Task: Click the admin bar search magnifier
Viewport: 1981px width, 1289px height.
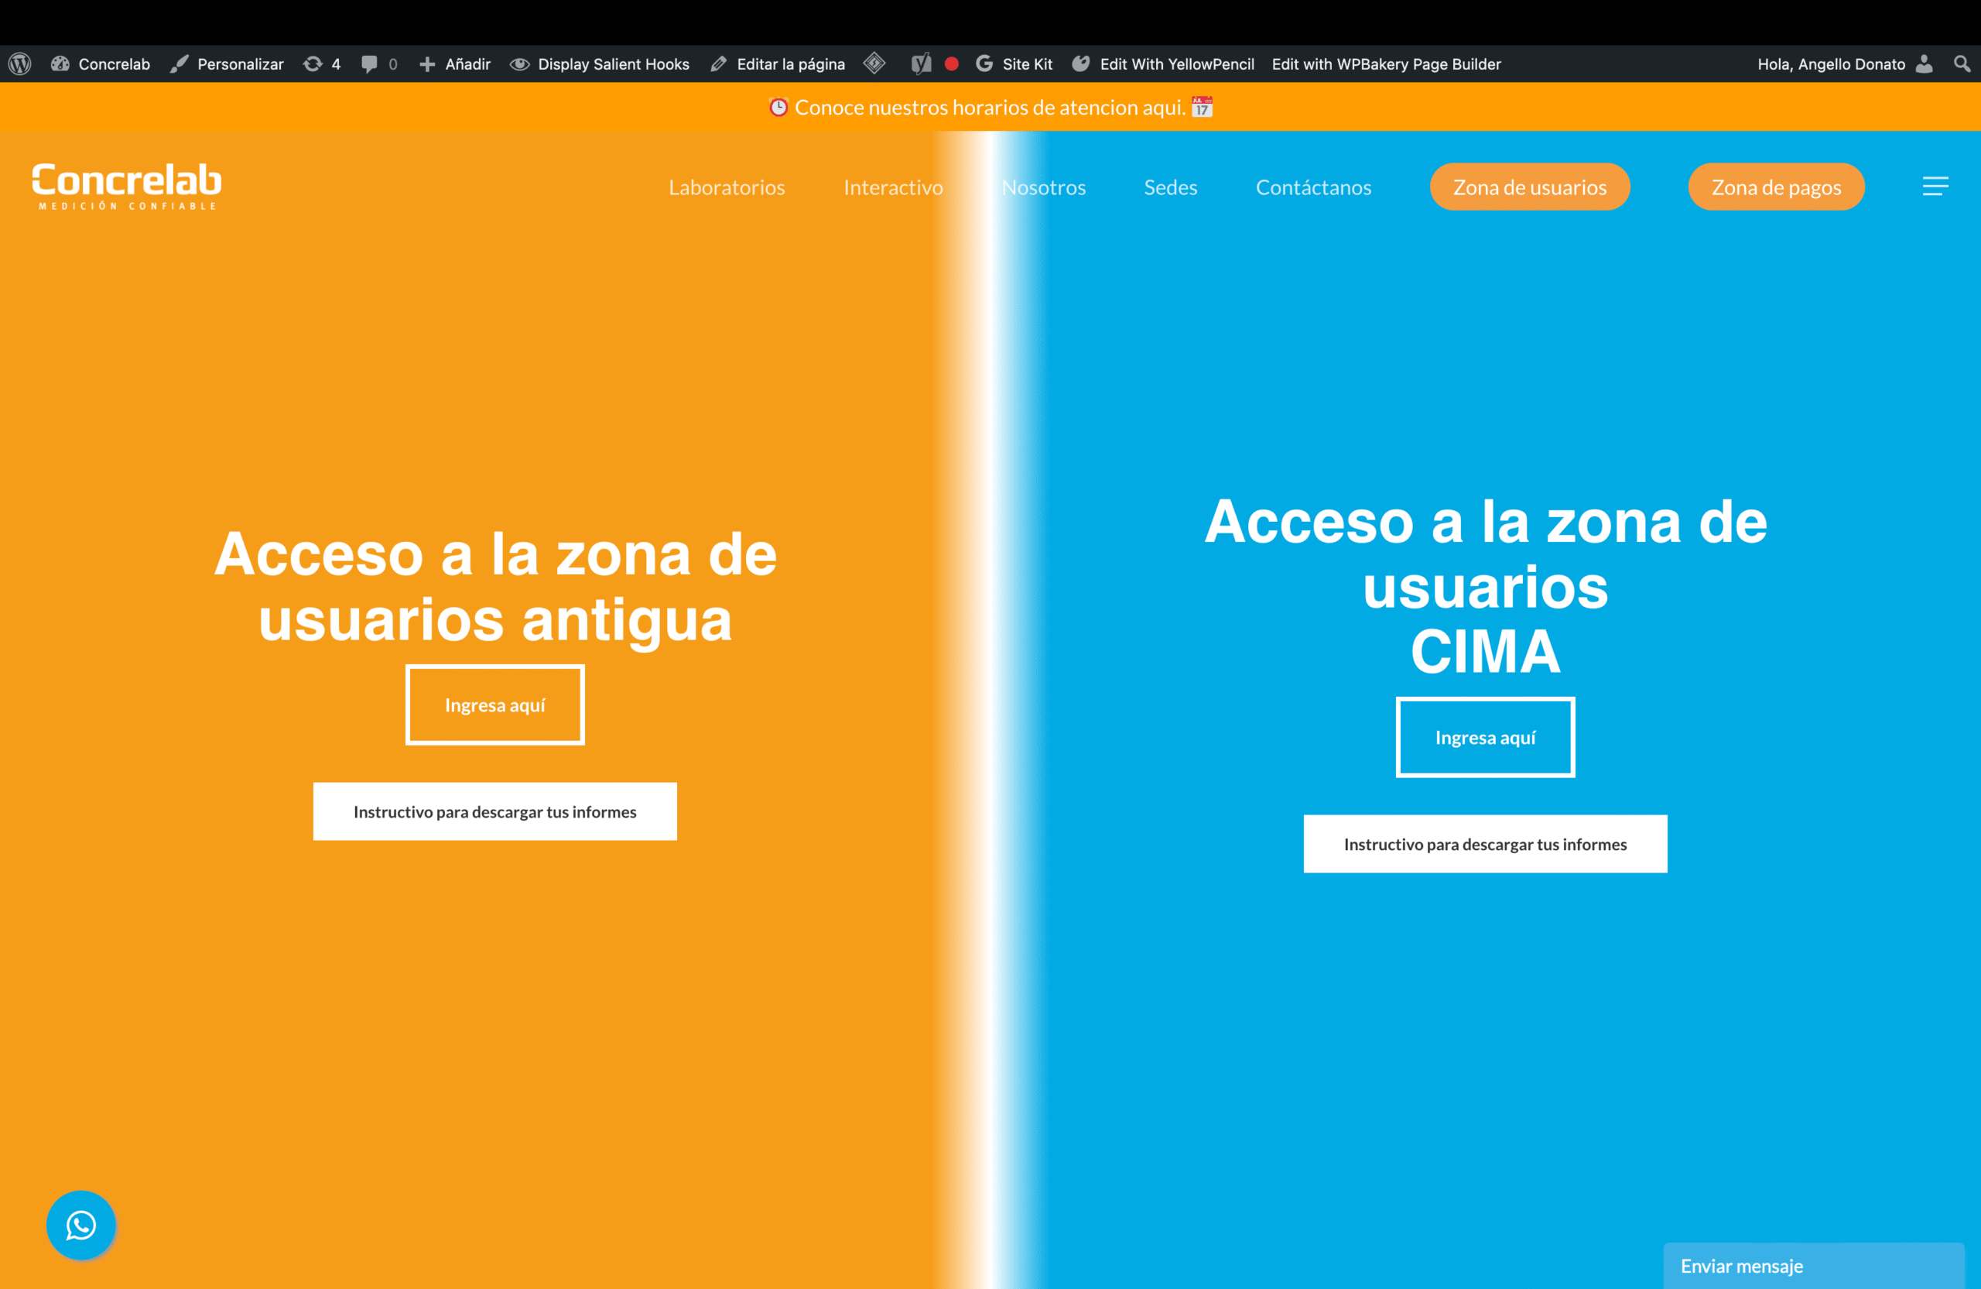Action: [x=1962, y=64]
